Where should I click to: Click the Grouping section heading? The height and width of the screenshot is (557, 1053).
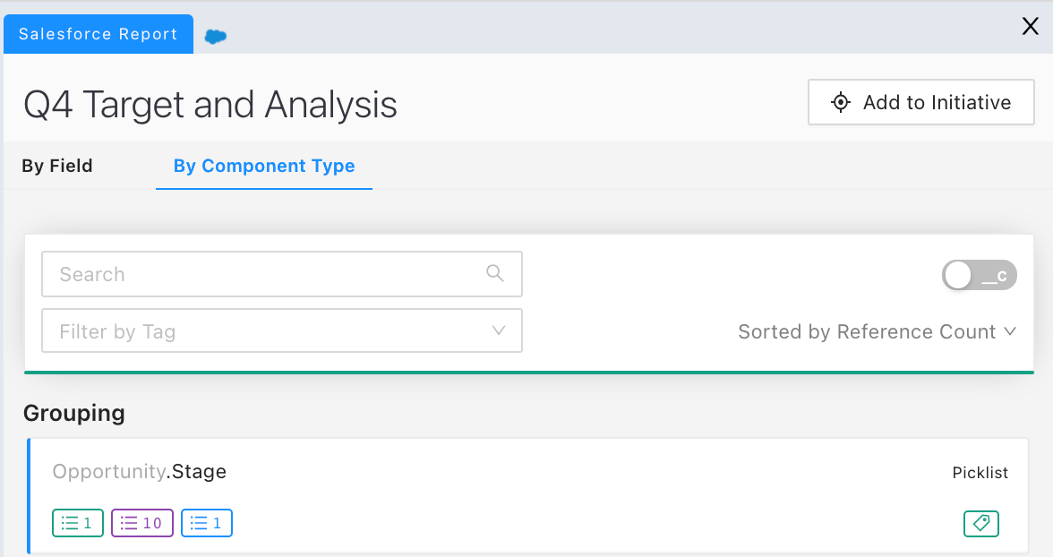click(x=73, y=413)
